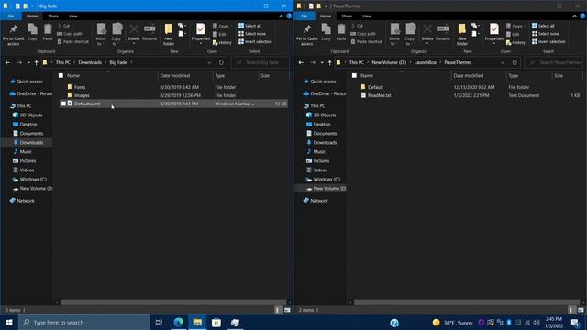Open Help in Big Fade window ribbon

pyautogui.click(x=289, y=16)
